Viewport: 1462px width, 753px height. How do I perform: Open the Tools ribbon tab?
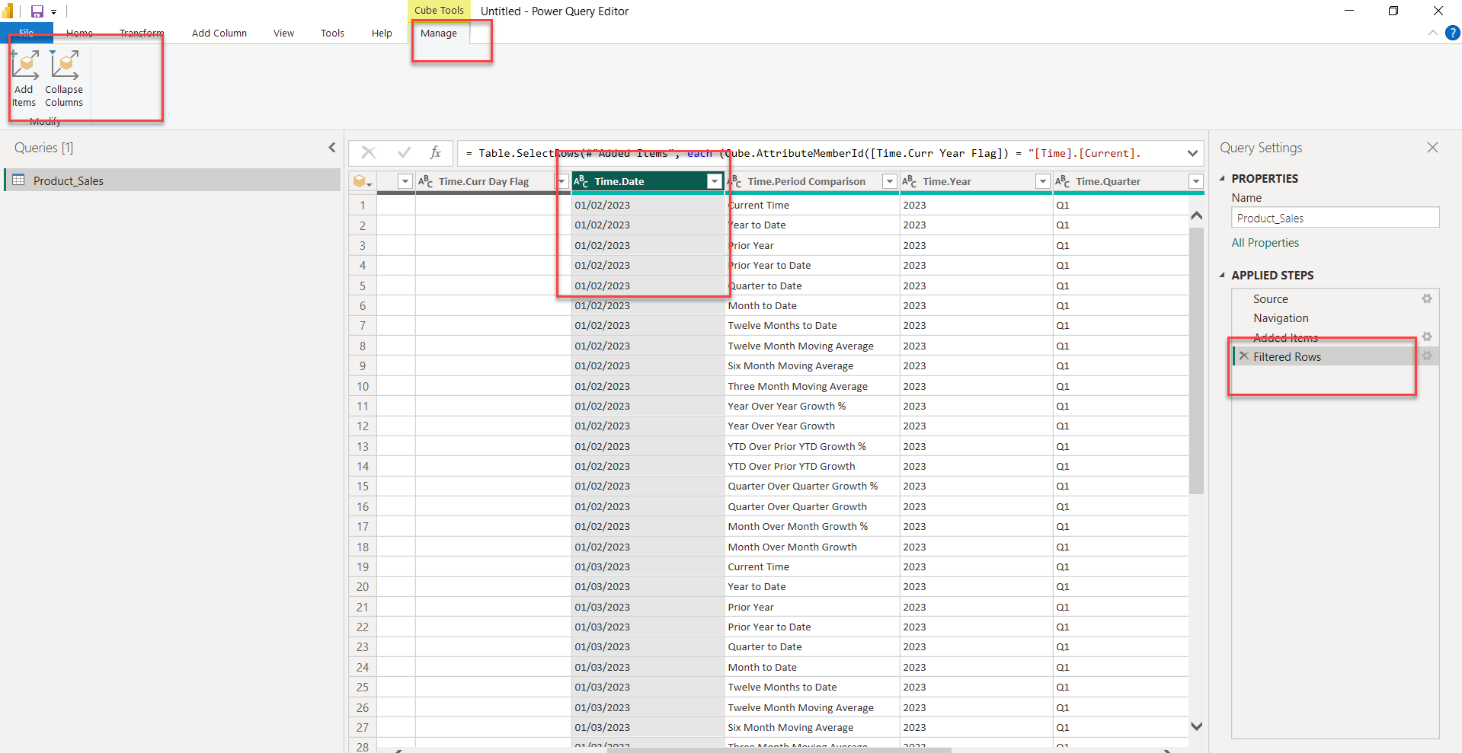click(332, 33)
